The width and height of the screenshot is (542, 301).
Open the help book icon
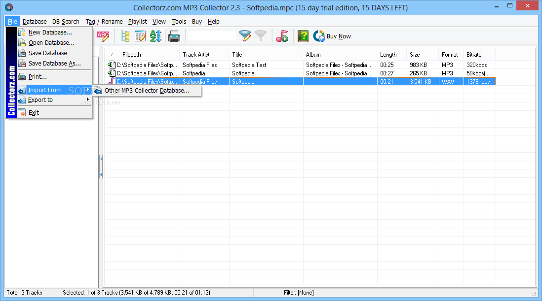pyautogui.click(x=303, y=36)
